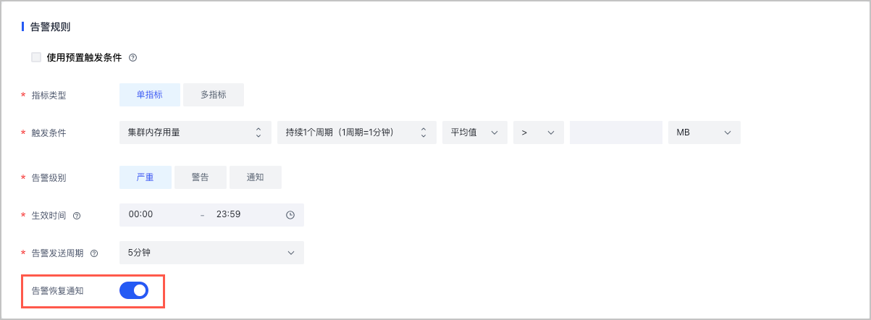Open the MB unit dropdown
This screenshot has width=871, height=320.
coord(704,132)
